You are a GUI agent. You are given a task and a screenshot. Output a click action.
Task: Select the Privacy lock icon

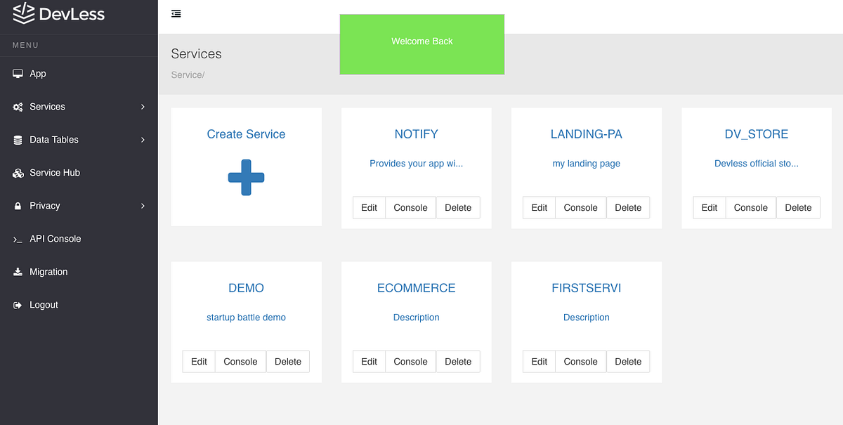[x=18, y=205]
